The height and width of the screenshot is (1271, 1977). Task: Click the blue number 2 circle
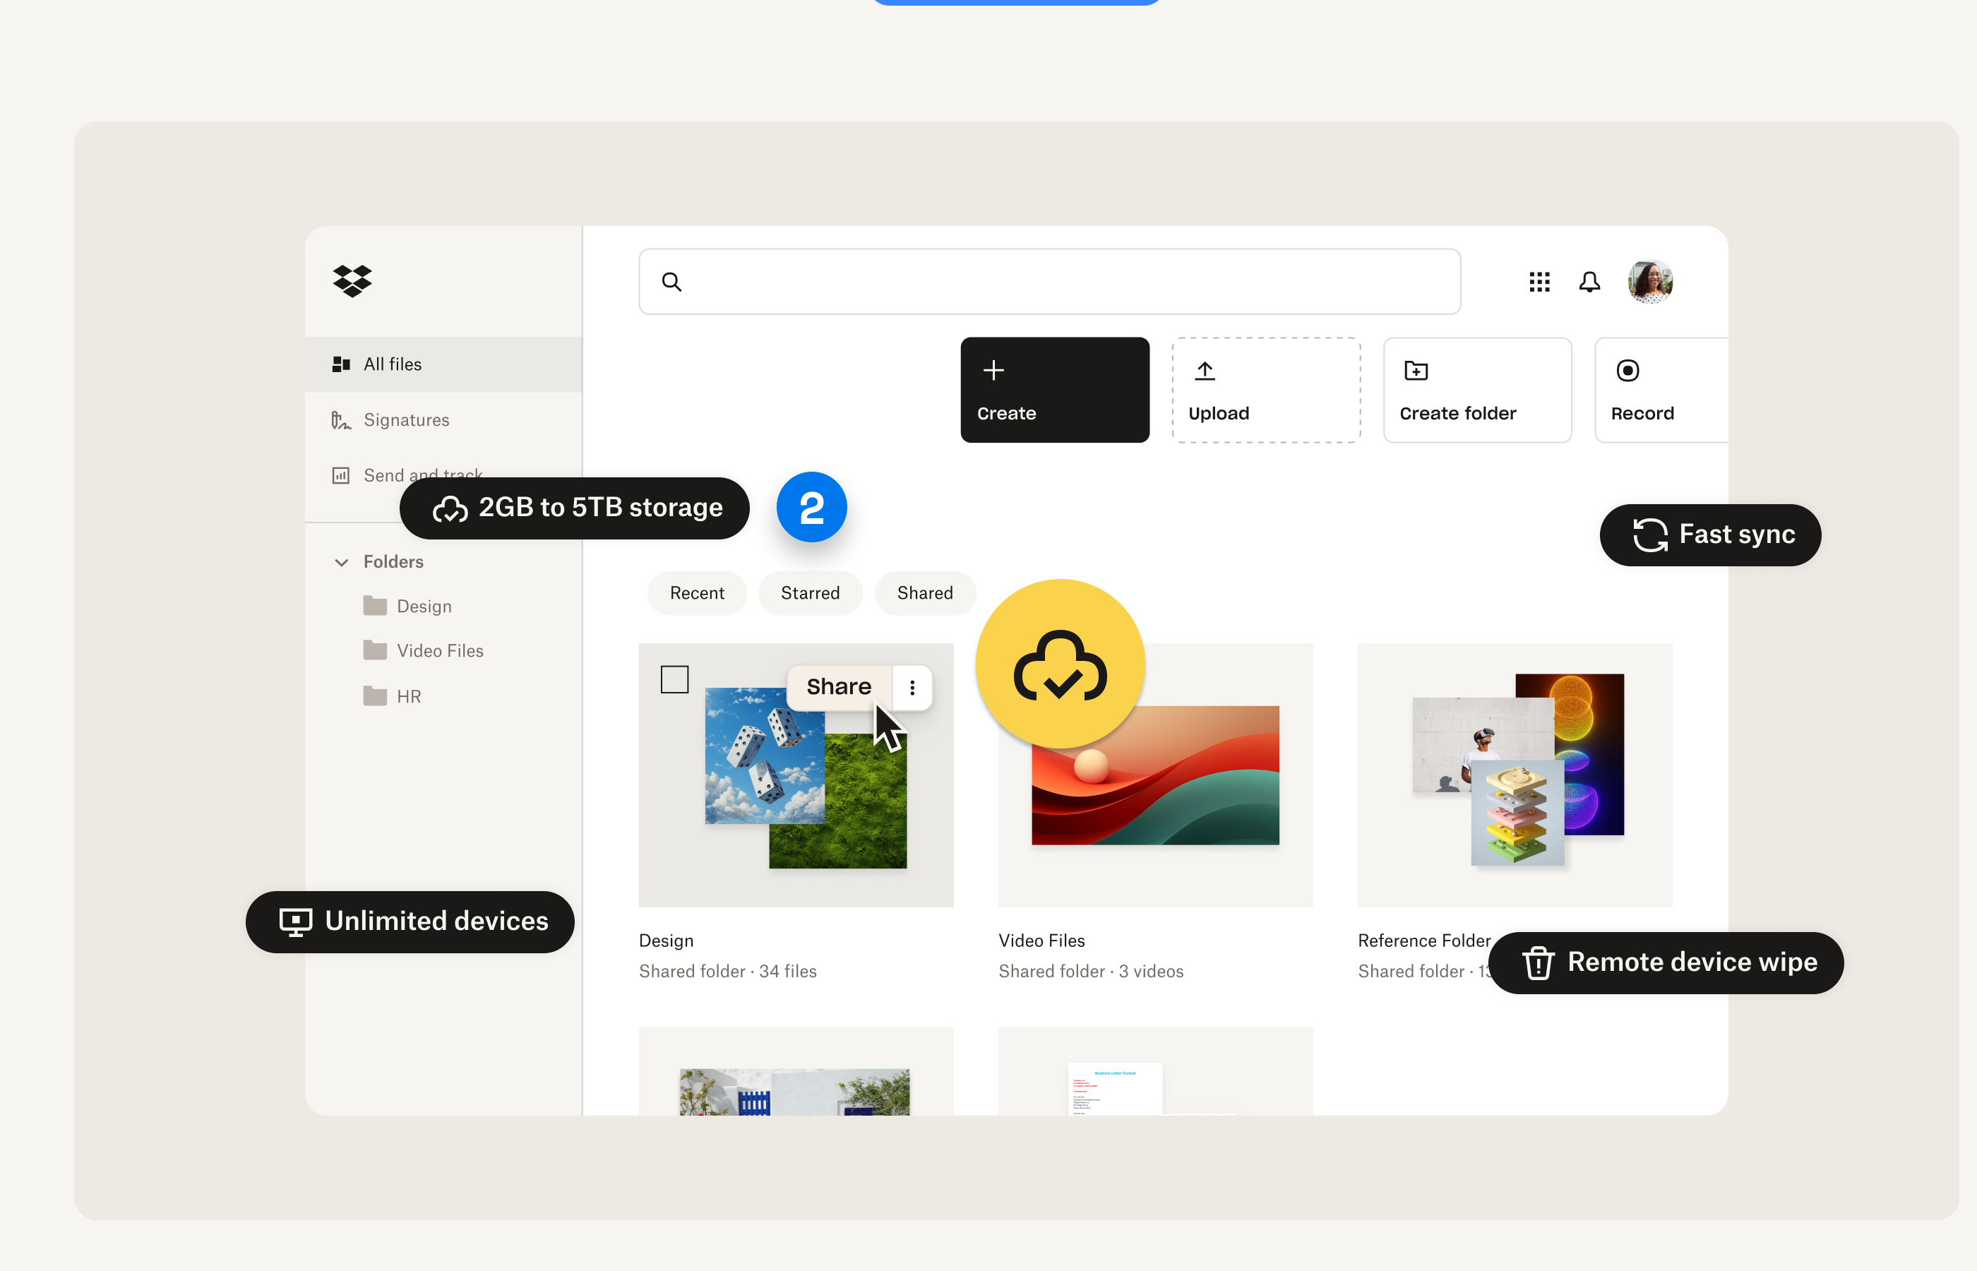[811, 508]
